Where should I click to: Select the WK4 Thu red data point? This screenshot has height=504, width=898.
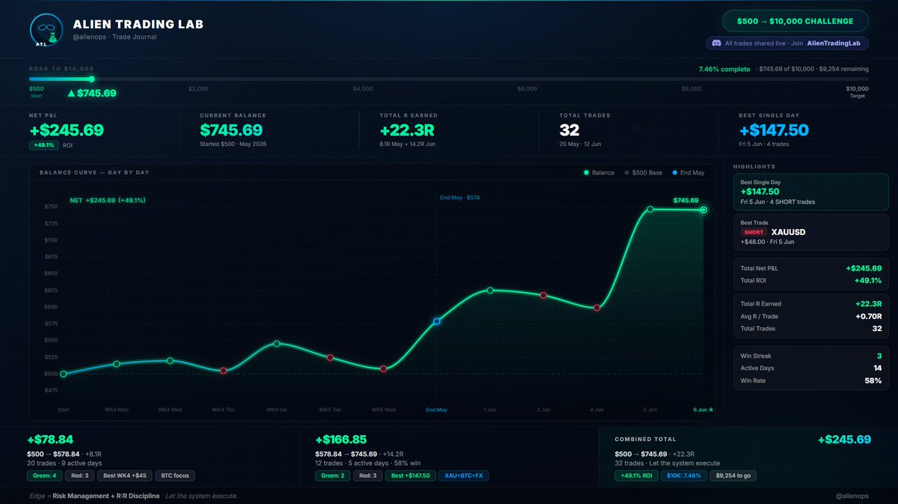coord(223,371)
